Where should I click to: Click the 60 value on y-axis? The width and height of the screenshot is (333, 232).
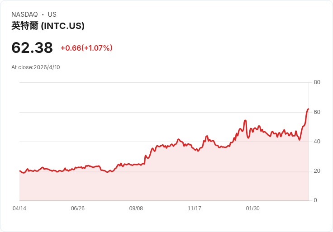(x=317, y=112)
